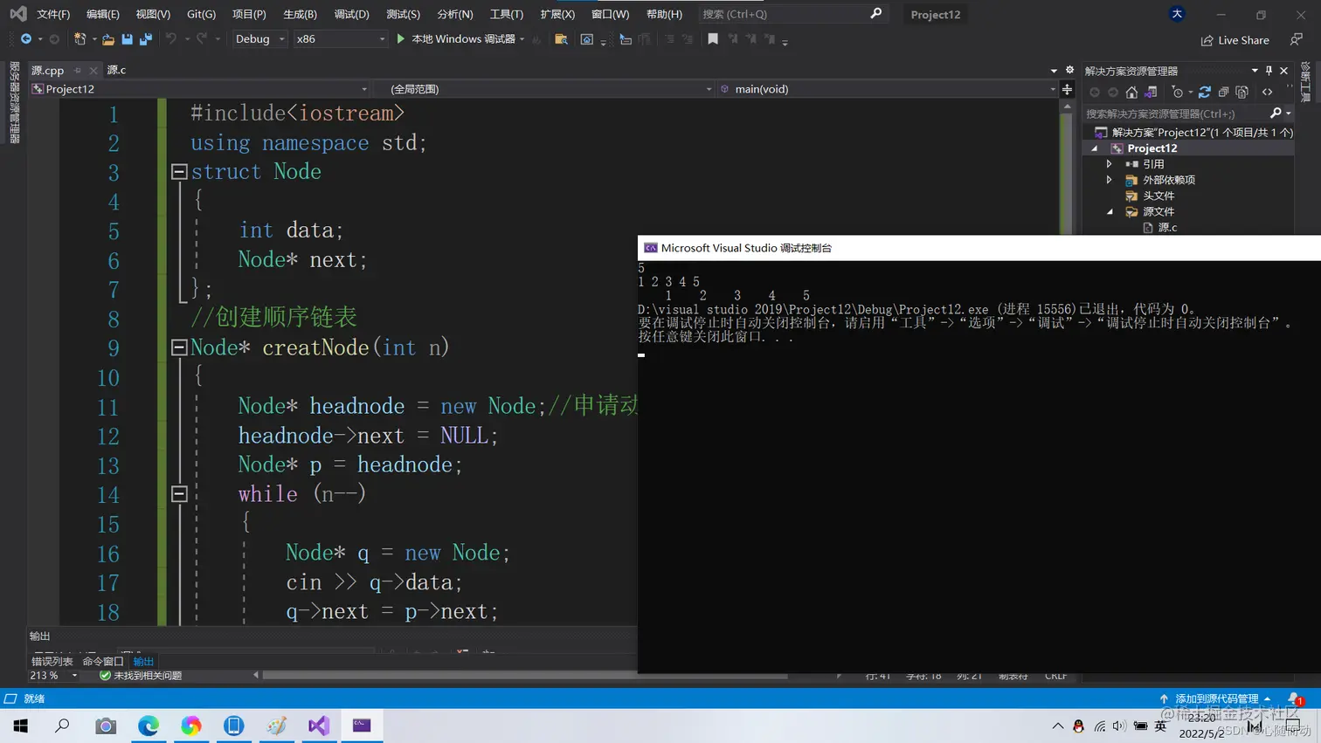Click the navigate backward arrow in toolbar
Image resolution: width=1321 pixels, height=743 pixels.
pos(26,39)
